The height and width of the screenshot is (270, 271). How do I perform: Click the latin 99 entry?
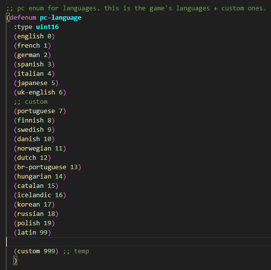[32, 233]
